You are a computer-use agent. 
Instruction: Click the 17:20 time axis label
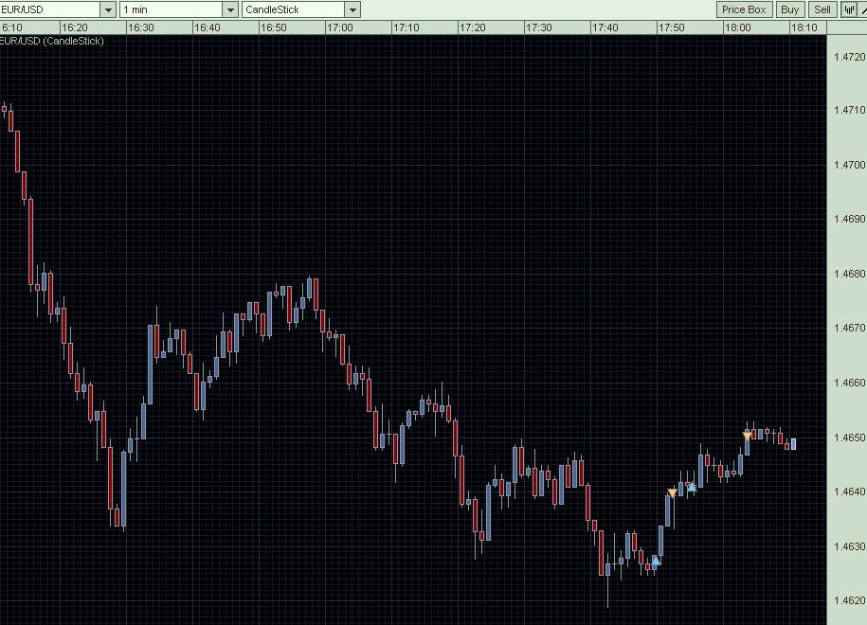473,27
